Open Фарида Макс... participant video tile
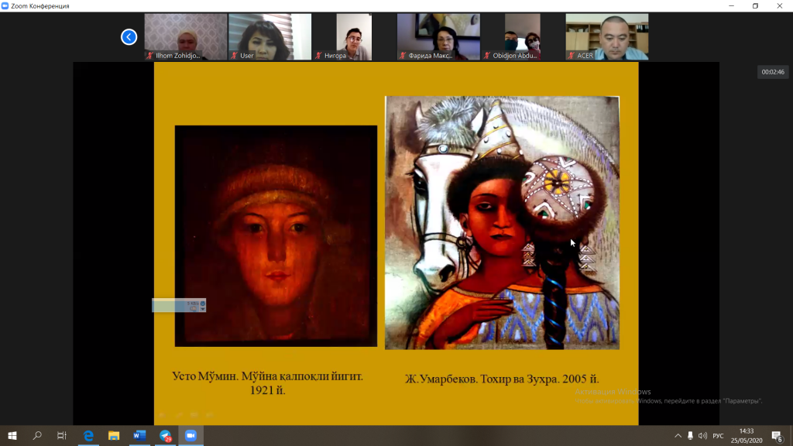 [x=438, y=36]
